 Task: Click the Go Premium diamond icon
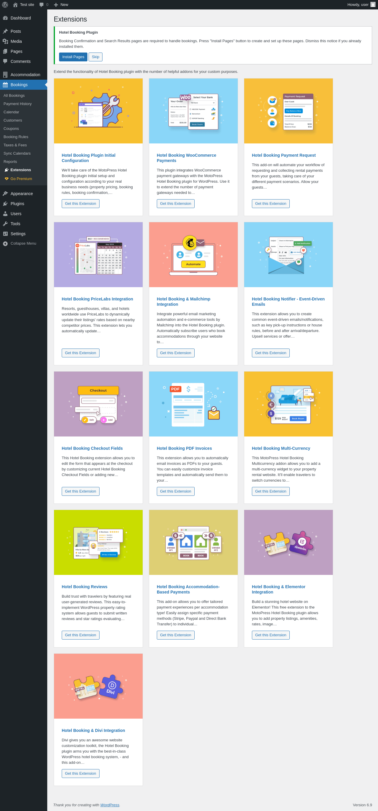tap(6, 179)
